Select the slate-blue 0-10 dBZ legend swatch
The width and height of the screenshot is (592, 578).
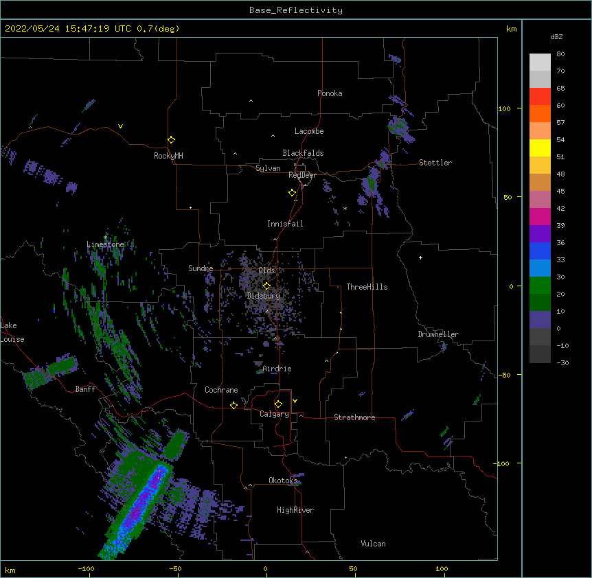coord(540,320)
